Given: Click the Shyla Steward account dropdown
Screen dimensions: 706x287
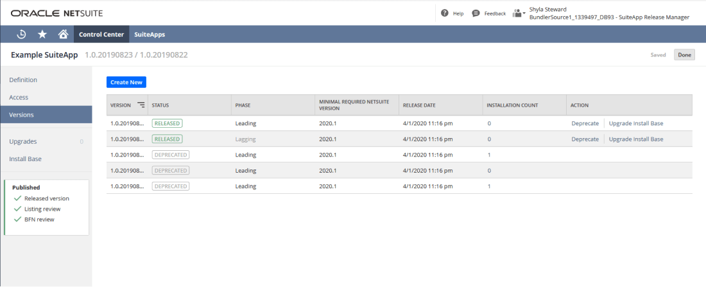Looking at the screenshot, I should pos(608,13).
